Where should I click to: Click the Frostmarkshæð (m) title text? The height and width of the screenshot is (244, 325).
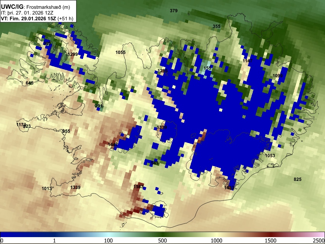(48, 7)
